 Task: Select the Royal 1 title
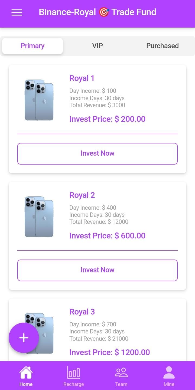pyautogui.click(x=82, y=78)
